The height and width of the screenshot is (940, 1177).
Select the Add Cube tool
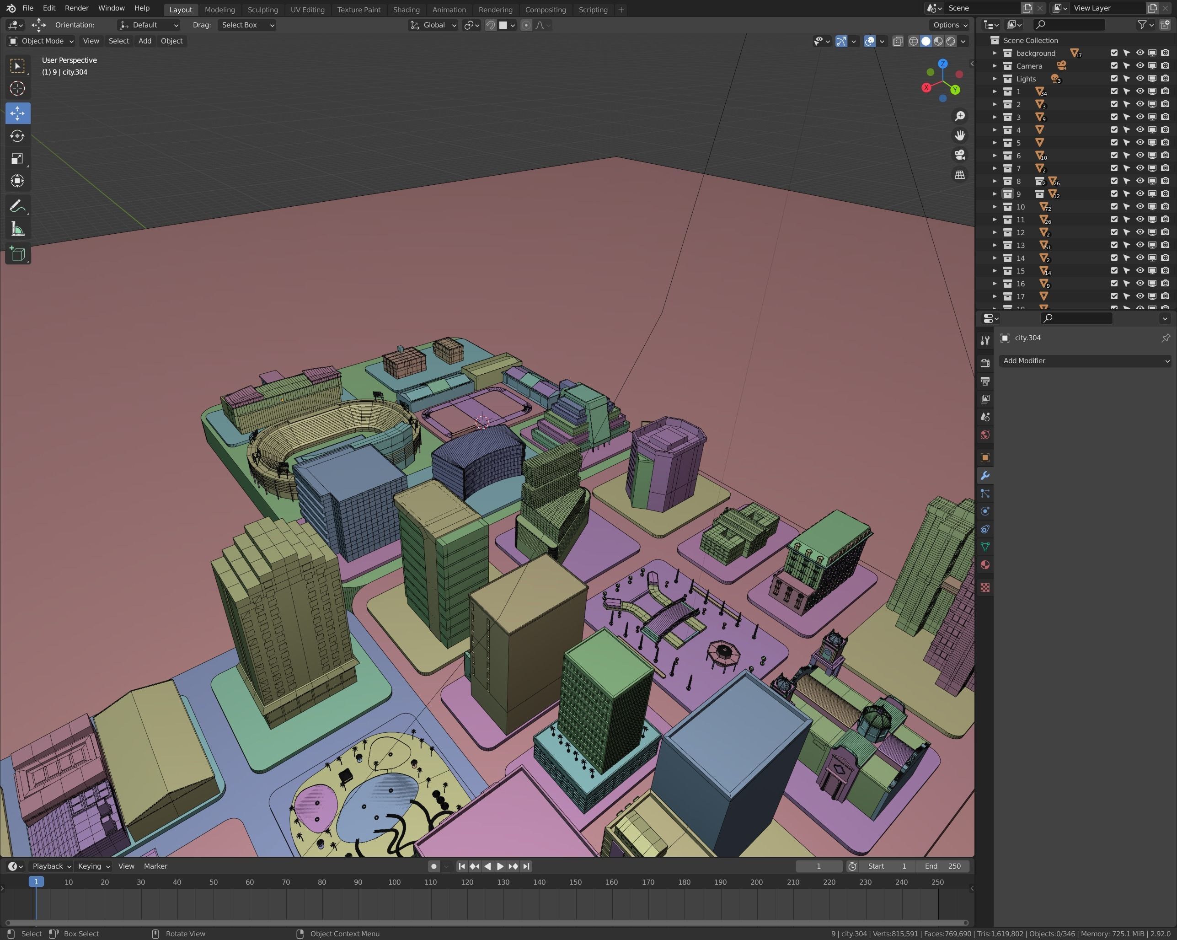(17, 253)
